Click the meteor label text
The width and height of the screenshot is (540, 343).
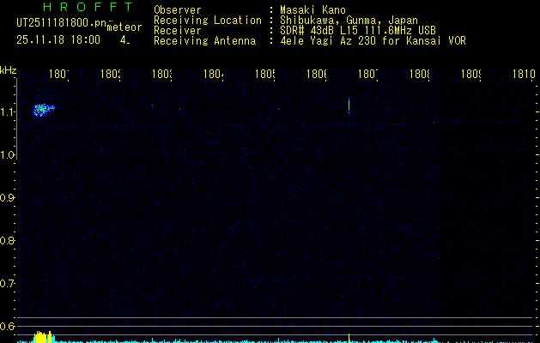coord(124,27)
